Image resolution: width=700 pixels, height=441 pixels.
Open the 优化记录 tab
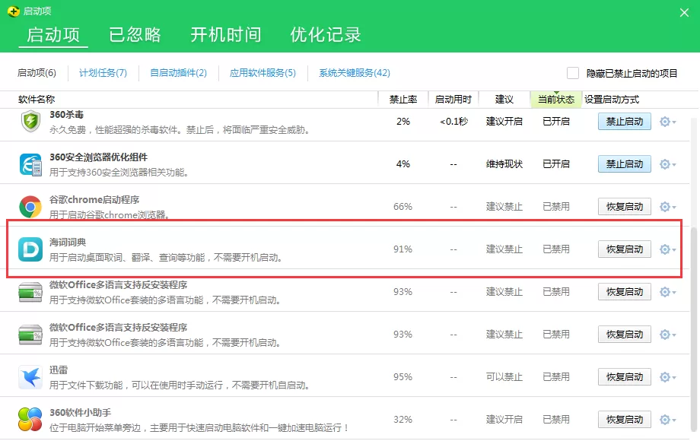[x=326, y=34]
